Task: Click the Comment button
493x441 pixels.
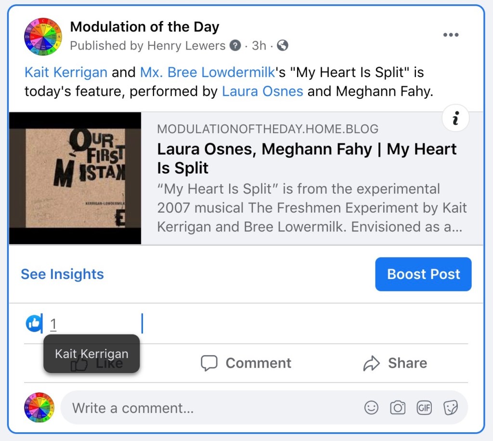Action: (246, 363)
